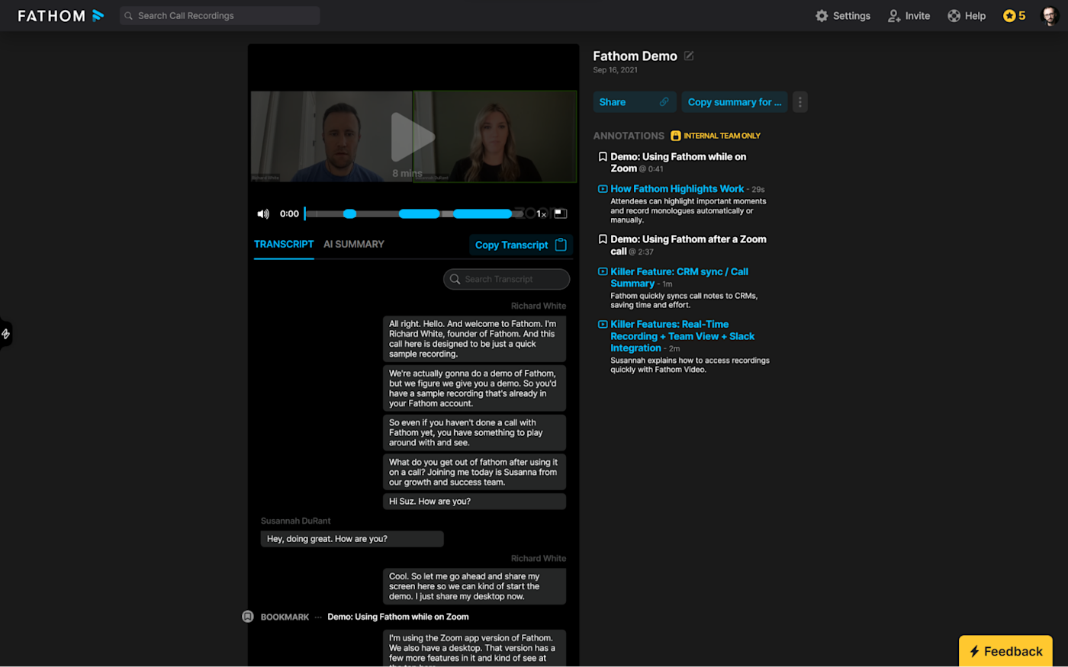
Task: Click the 'So even if you haven't done a call' bubble
Action: [474, 433]
